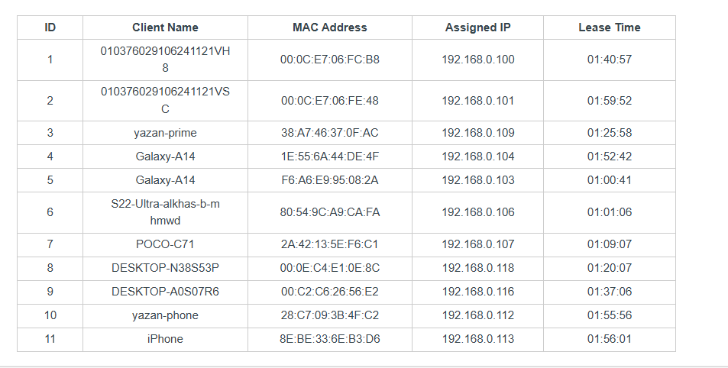Click the MAC Address column header
This screenshot has height=368, width=728.
click(x=329, y=27)
